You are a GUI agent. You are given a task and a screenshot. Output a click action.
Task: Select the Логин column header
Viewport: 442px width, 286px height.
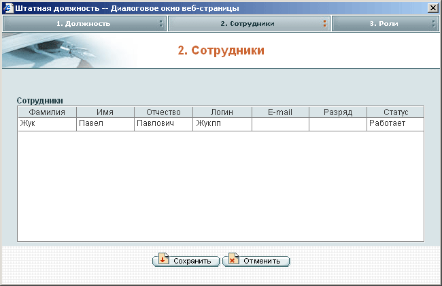pos(222,112)
